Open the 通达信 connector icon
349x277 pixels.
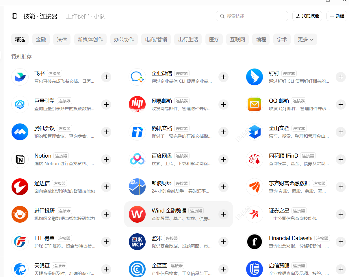click(20, 187)
